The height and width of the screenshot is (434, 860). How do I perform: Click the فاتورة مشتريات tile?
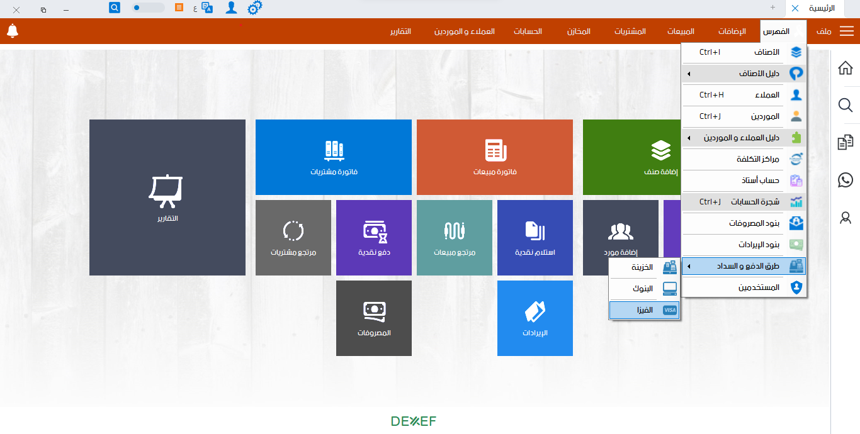pos(333,157)
